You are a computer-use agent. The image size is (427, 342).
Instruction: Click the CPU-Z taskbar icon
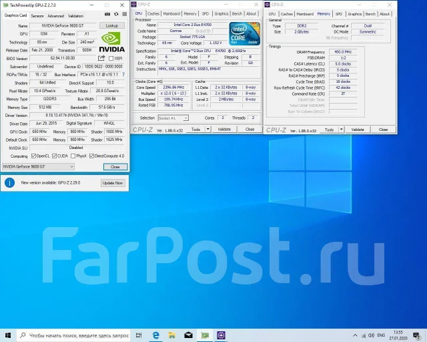(x=221, y=335)
